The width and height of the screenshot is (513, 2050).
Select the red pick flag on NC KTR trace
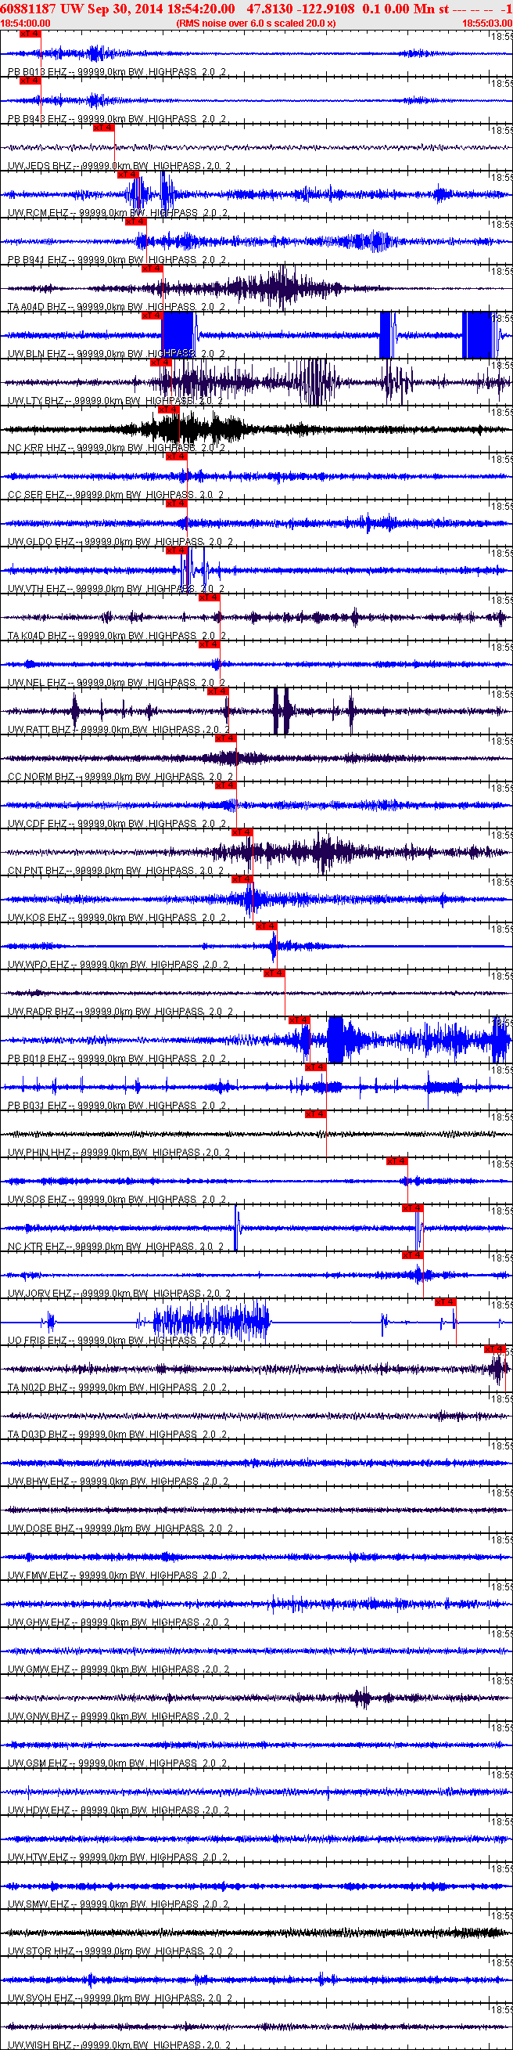click(x=413, y=1208)
